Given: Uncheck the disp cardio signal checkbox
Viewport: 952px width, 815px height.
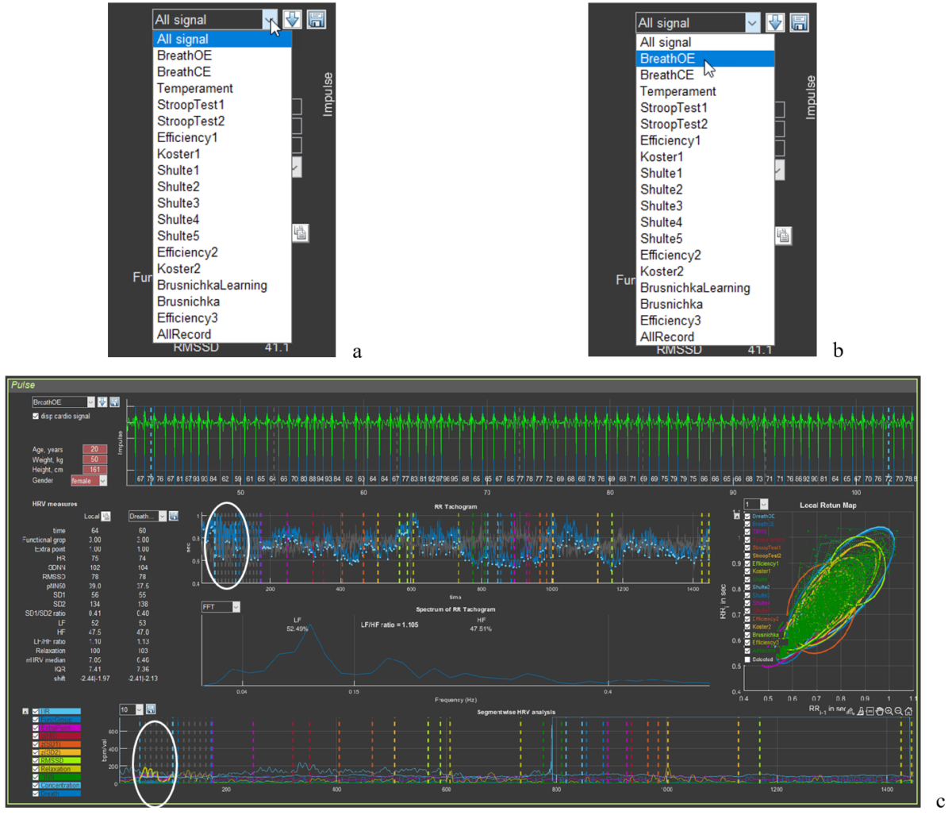Looking at the screenshot, I should pos(36,416).
